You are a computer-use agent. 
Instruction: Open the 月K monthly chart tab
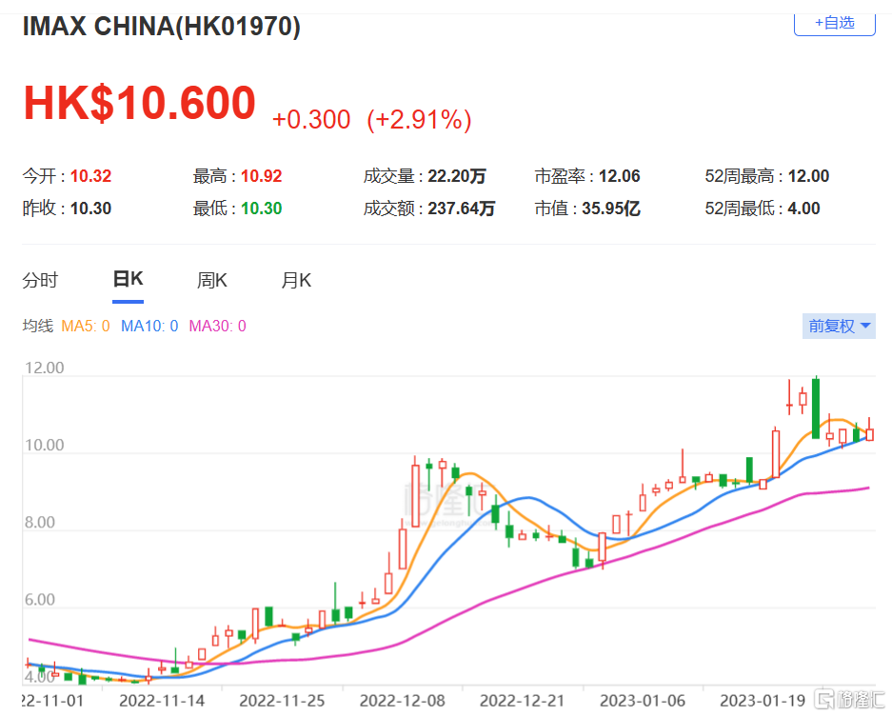click(296, 280)
